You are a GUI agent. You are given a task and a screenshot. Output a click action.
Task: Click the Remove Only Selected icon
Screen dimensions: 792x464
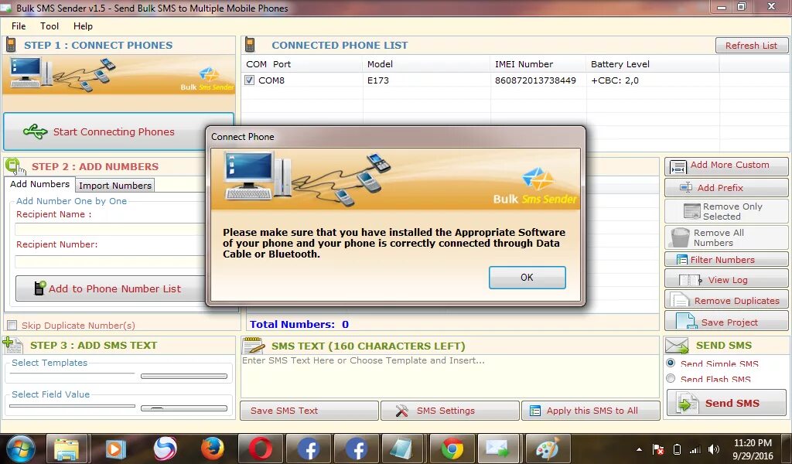click(691, 211)
